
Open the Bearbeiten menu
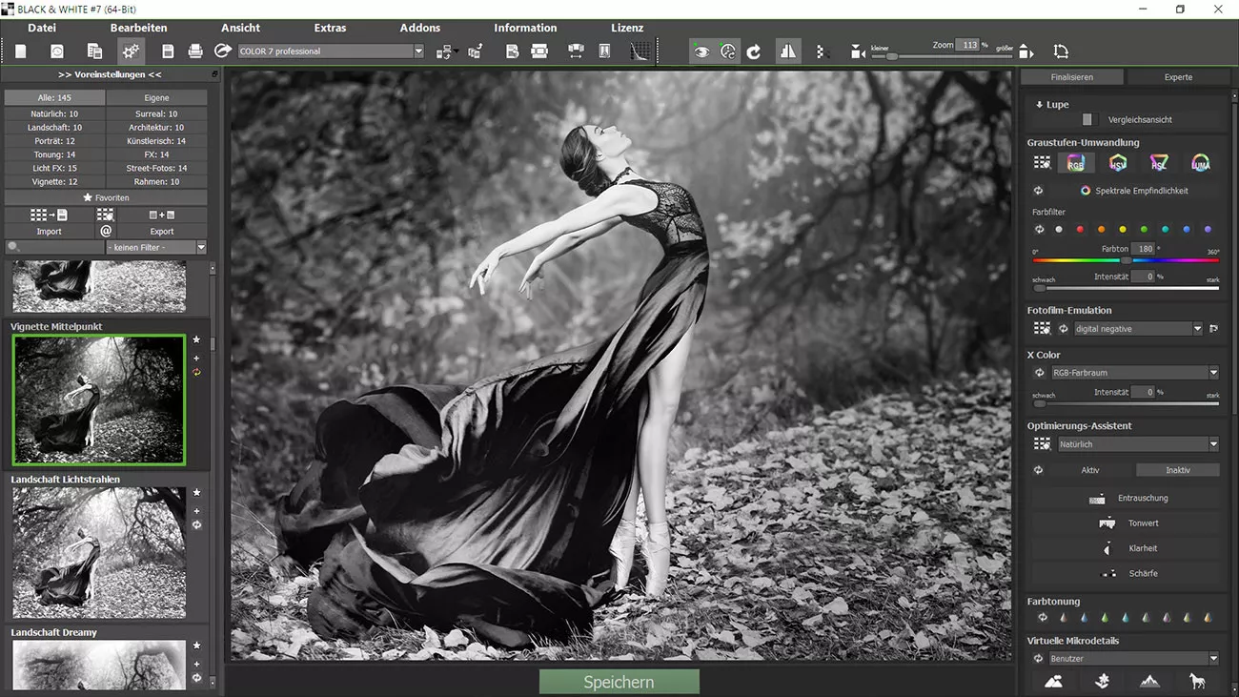click(138, 28)
